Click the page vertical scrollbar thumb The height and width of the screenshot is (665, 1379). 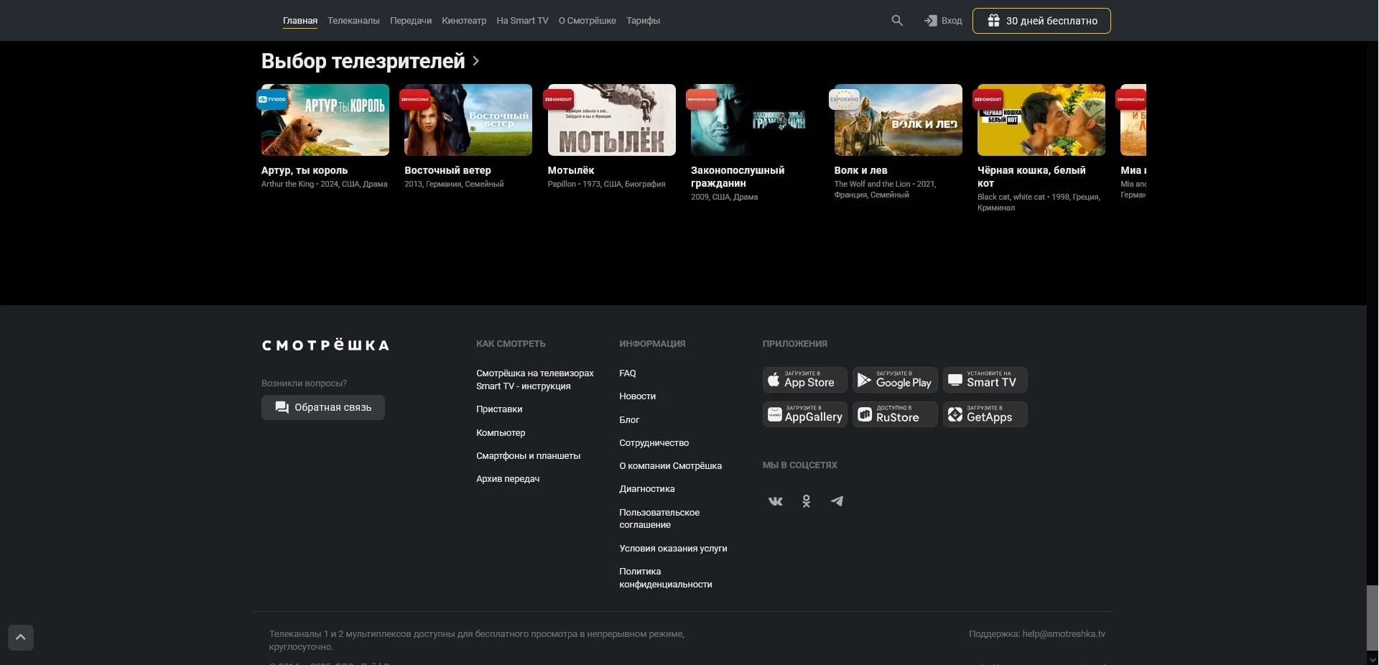tap(1372, 616)
